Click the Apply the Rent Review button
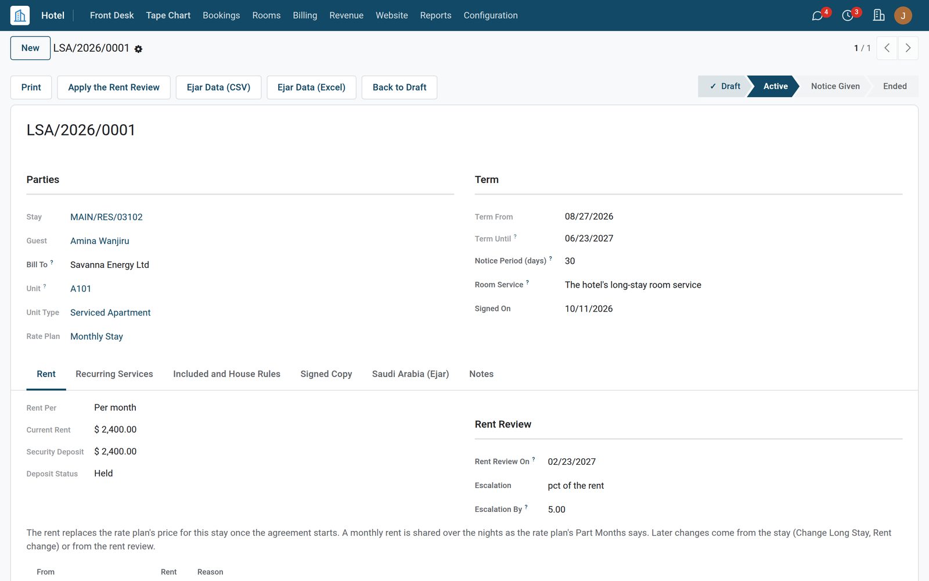Screen dimensions: 929x581 pyautogui.click(x=114, y=87)
